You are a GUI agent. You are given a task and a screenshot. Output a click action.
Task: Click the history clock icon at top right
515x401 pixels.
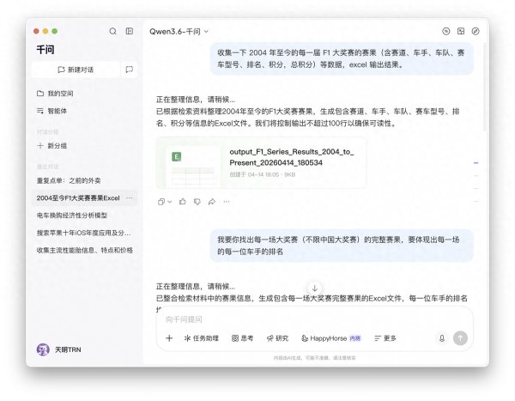tap(446, 31)
